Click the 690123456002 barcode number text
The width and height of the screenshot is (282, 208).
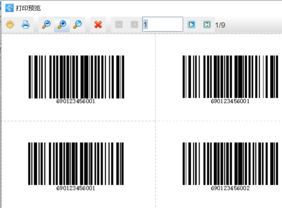tap(230, 188)
